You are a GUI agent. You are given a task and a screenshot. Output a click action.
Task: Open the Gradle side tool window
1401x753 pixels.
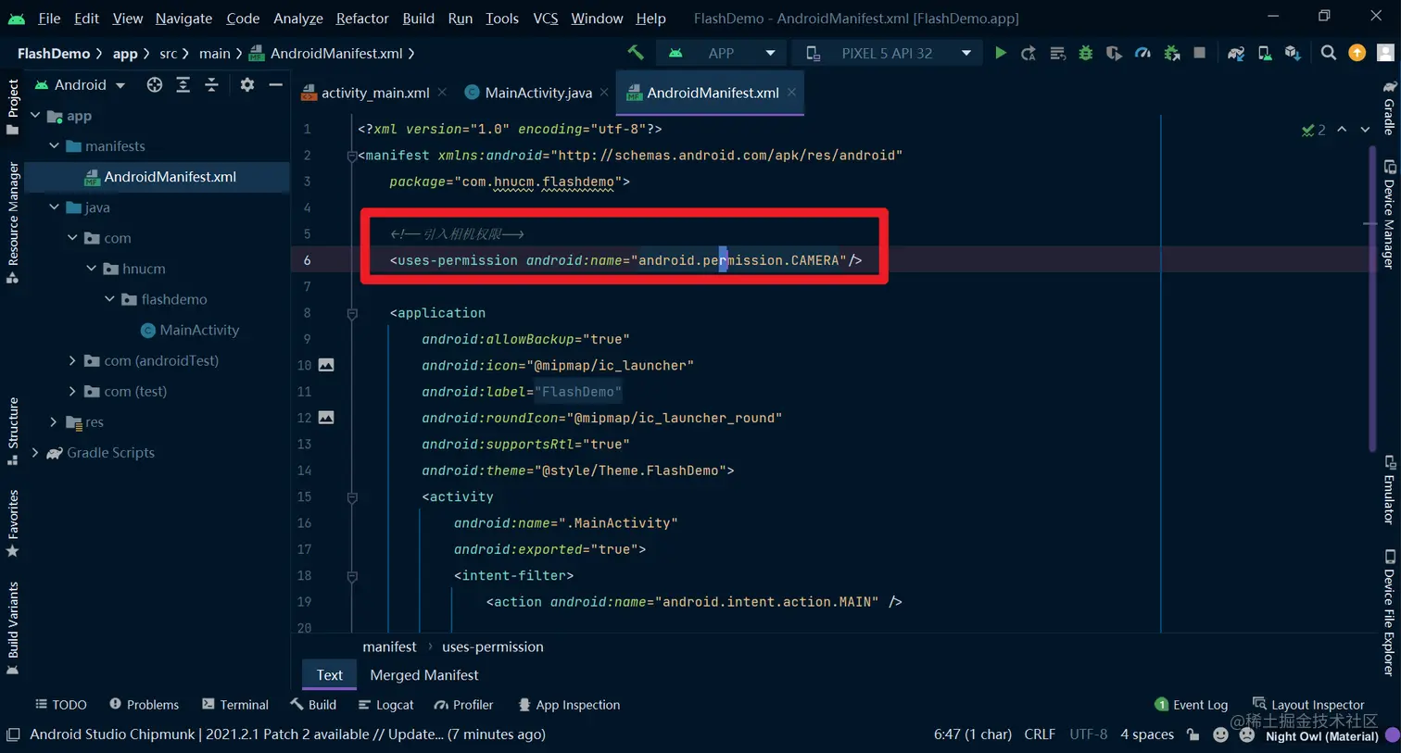click(1389, 108)
